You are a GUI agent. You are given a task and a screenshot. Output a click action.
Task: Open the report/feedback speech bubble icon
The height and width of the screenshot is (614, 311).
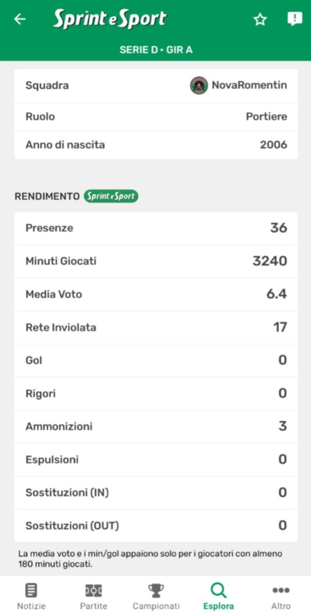coord(295,19)
